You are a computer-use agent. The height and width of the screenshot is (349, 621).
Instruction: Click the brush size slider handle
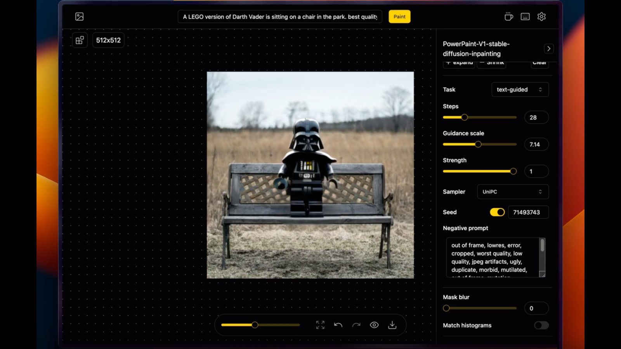click(255, 325)
